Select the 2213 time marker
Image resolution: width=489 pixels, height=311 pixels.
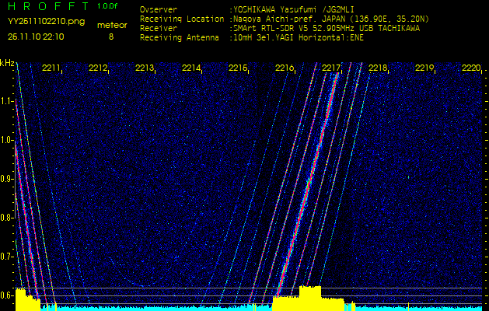(x=145, y=68)
